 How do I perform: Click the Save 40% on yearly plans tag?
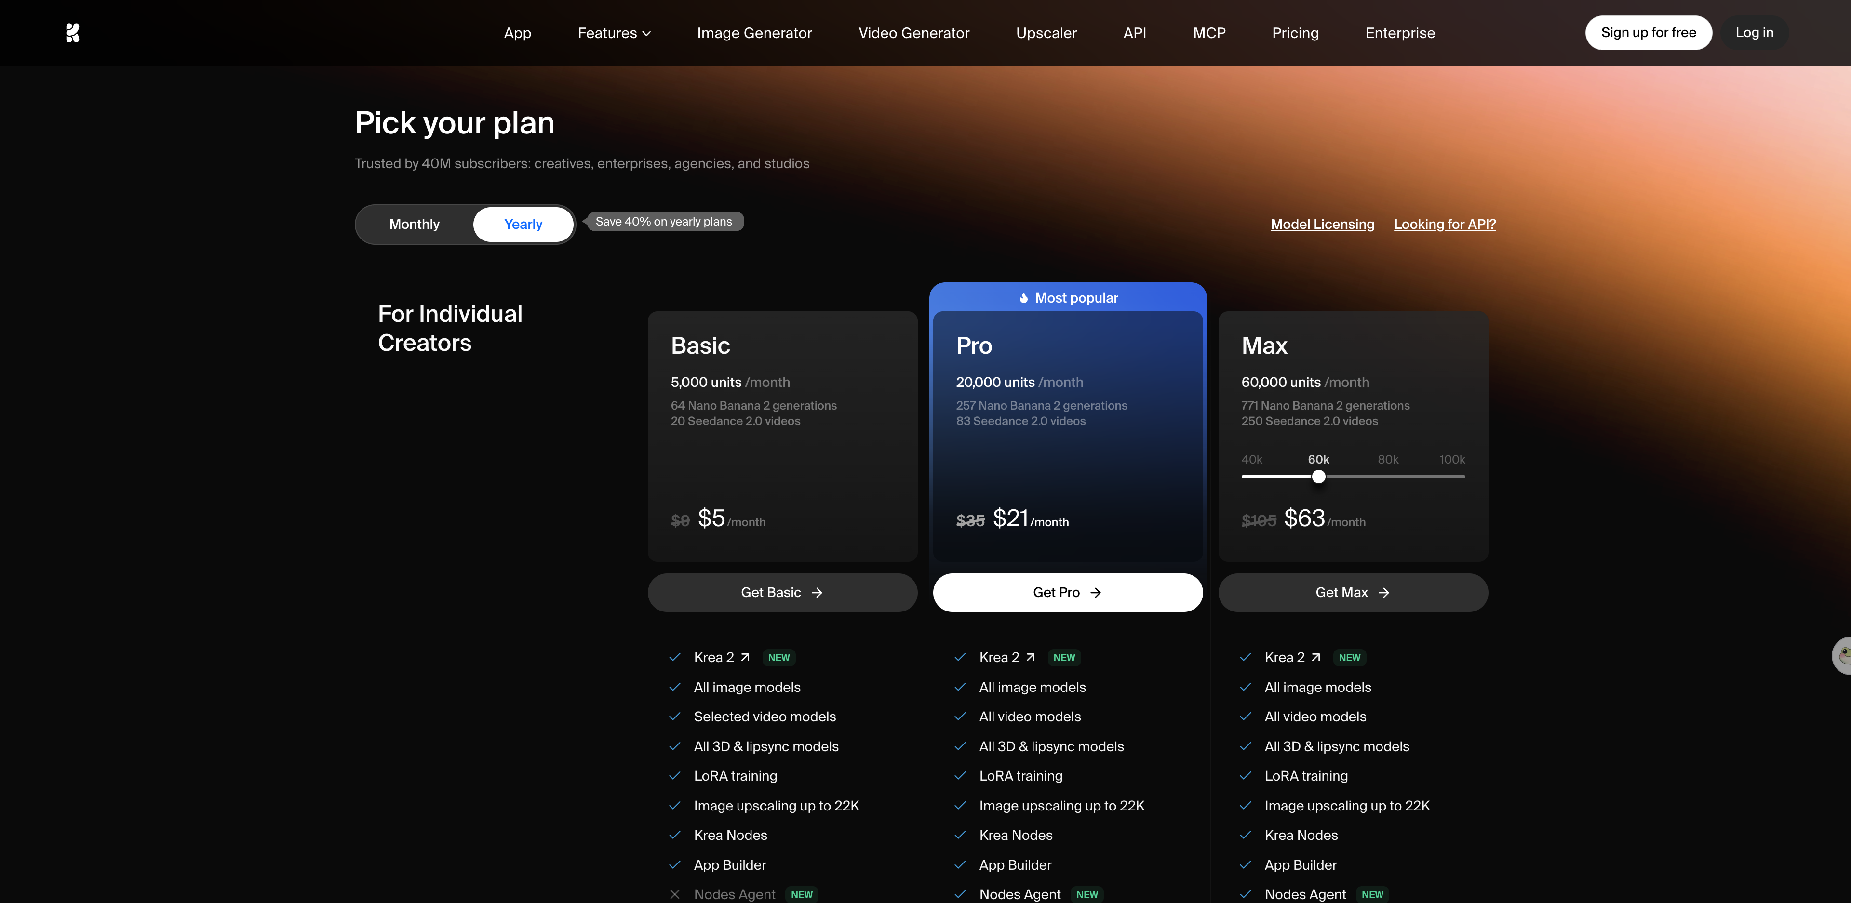tap(664, 221)
